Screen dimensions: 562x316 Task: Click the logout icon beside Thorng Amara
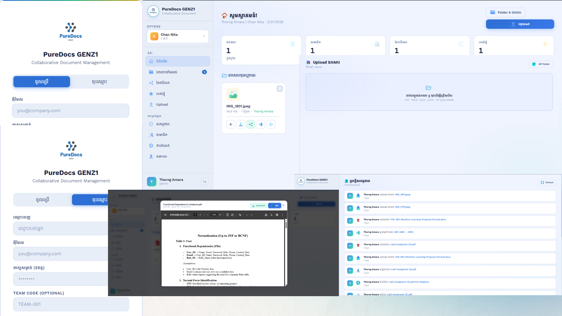tap(205, 182)
